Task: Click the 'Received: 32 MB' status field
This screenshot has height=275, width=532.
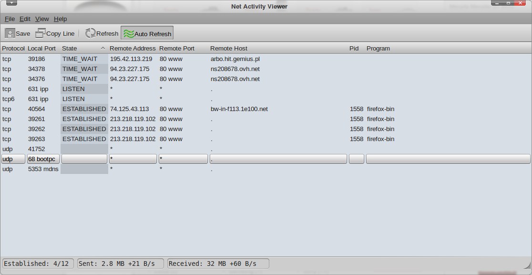Action: pos(218,264)
